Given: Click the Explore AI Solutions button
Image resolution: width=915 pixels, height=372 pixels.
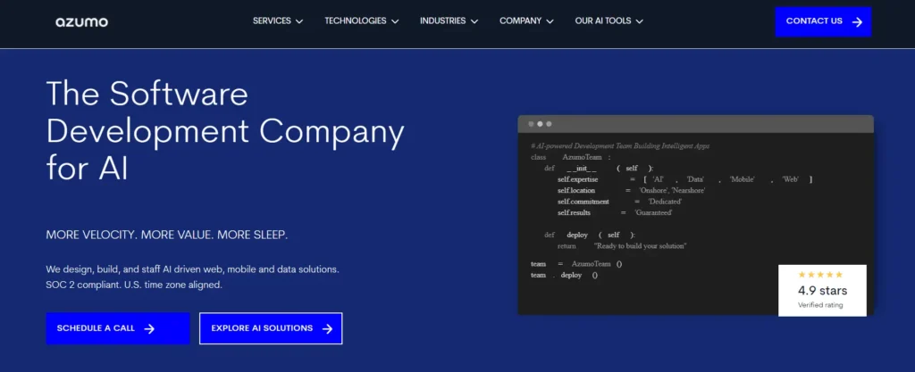Looking at the screenshot, I should click(271, 328).
